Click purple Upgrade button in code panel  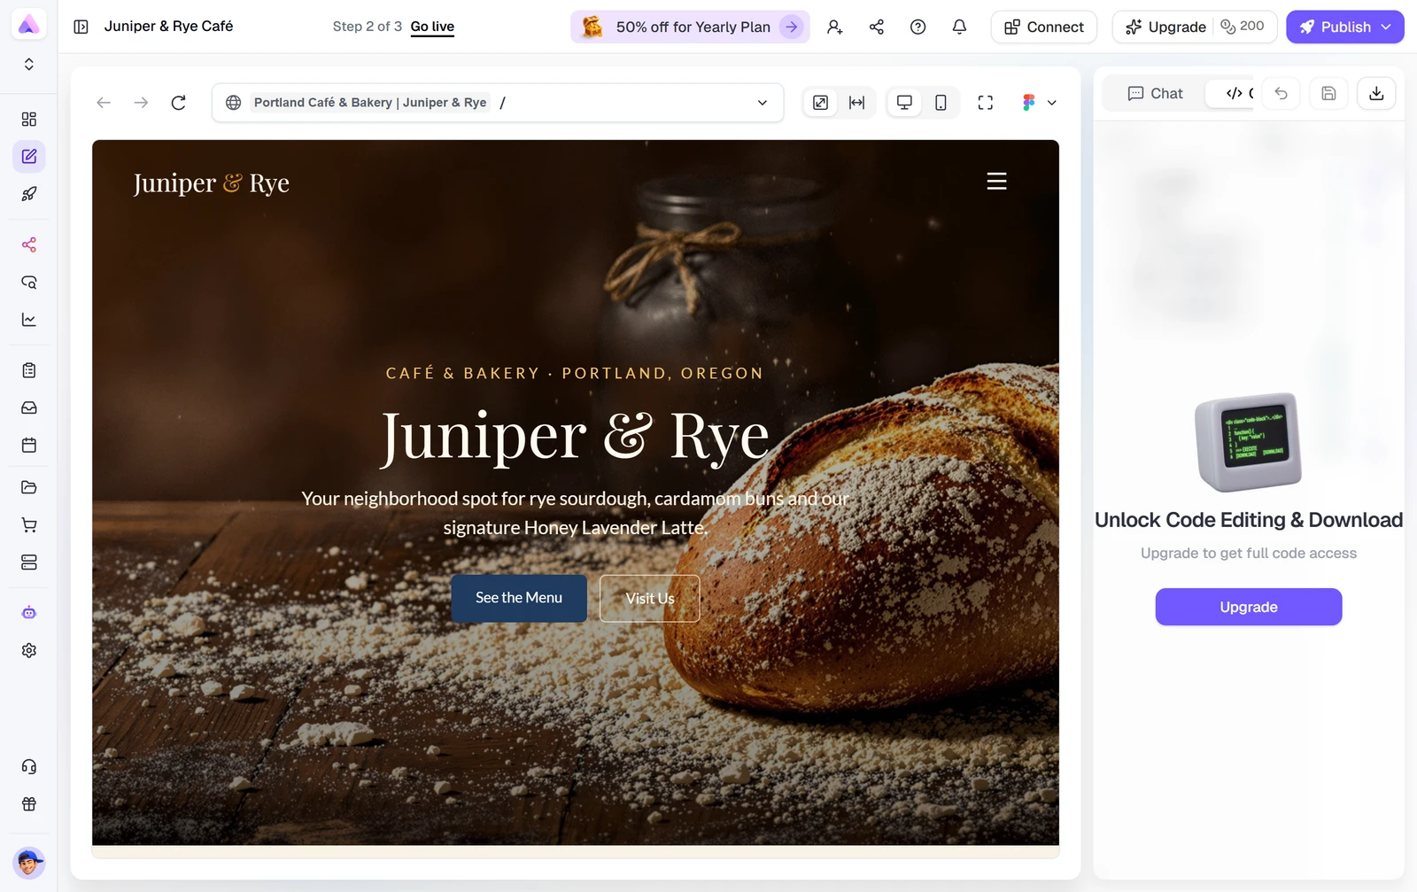[x=1248, y=607]
